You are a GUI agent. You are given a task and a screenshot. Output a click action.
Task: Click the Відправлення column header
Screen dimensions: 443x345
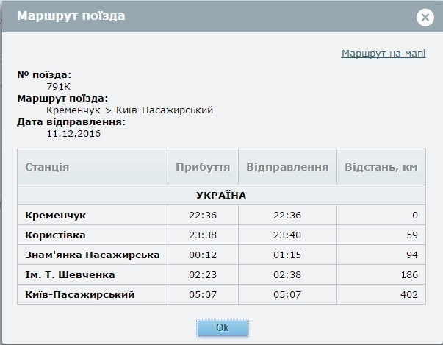[287, 167]
